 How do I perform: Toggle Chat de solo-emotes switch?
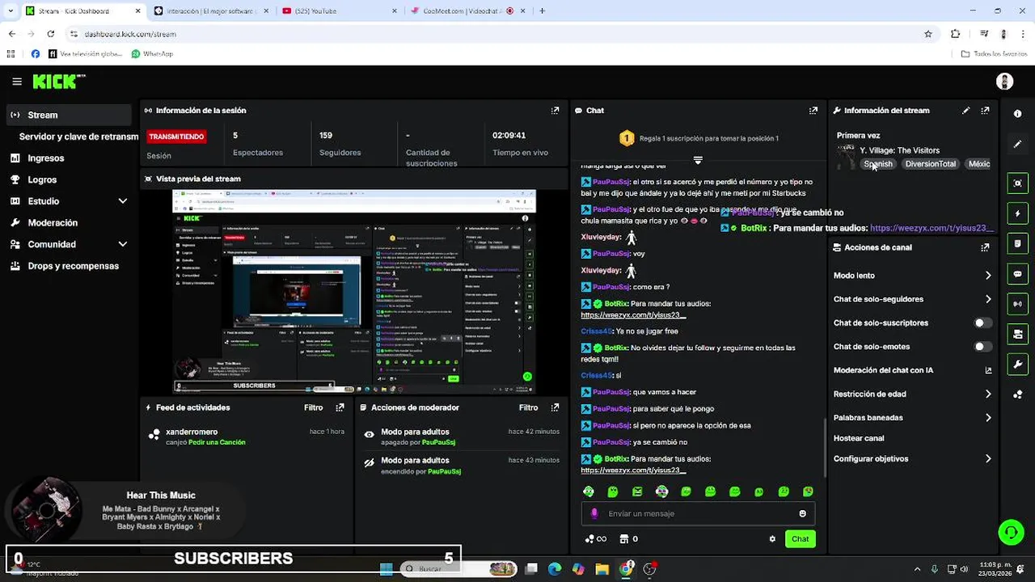[x=982, y=347]
